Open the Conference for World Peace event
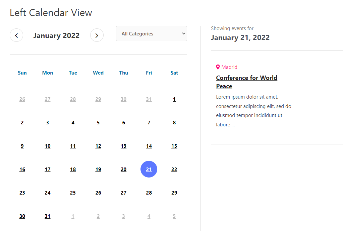The height and width of the screenshot is (234, 343). pos(246,82)
